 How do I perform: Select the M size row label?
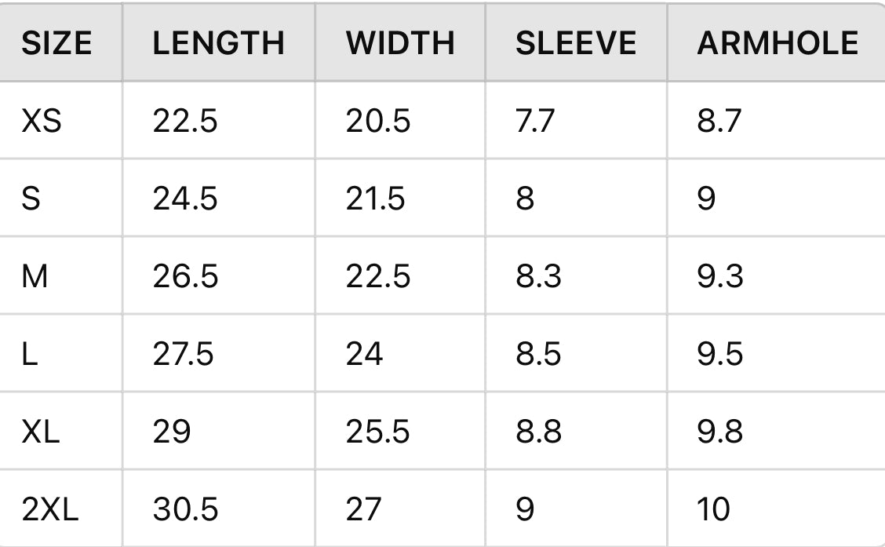pos(35,276)
